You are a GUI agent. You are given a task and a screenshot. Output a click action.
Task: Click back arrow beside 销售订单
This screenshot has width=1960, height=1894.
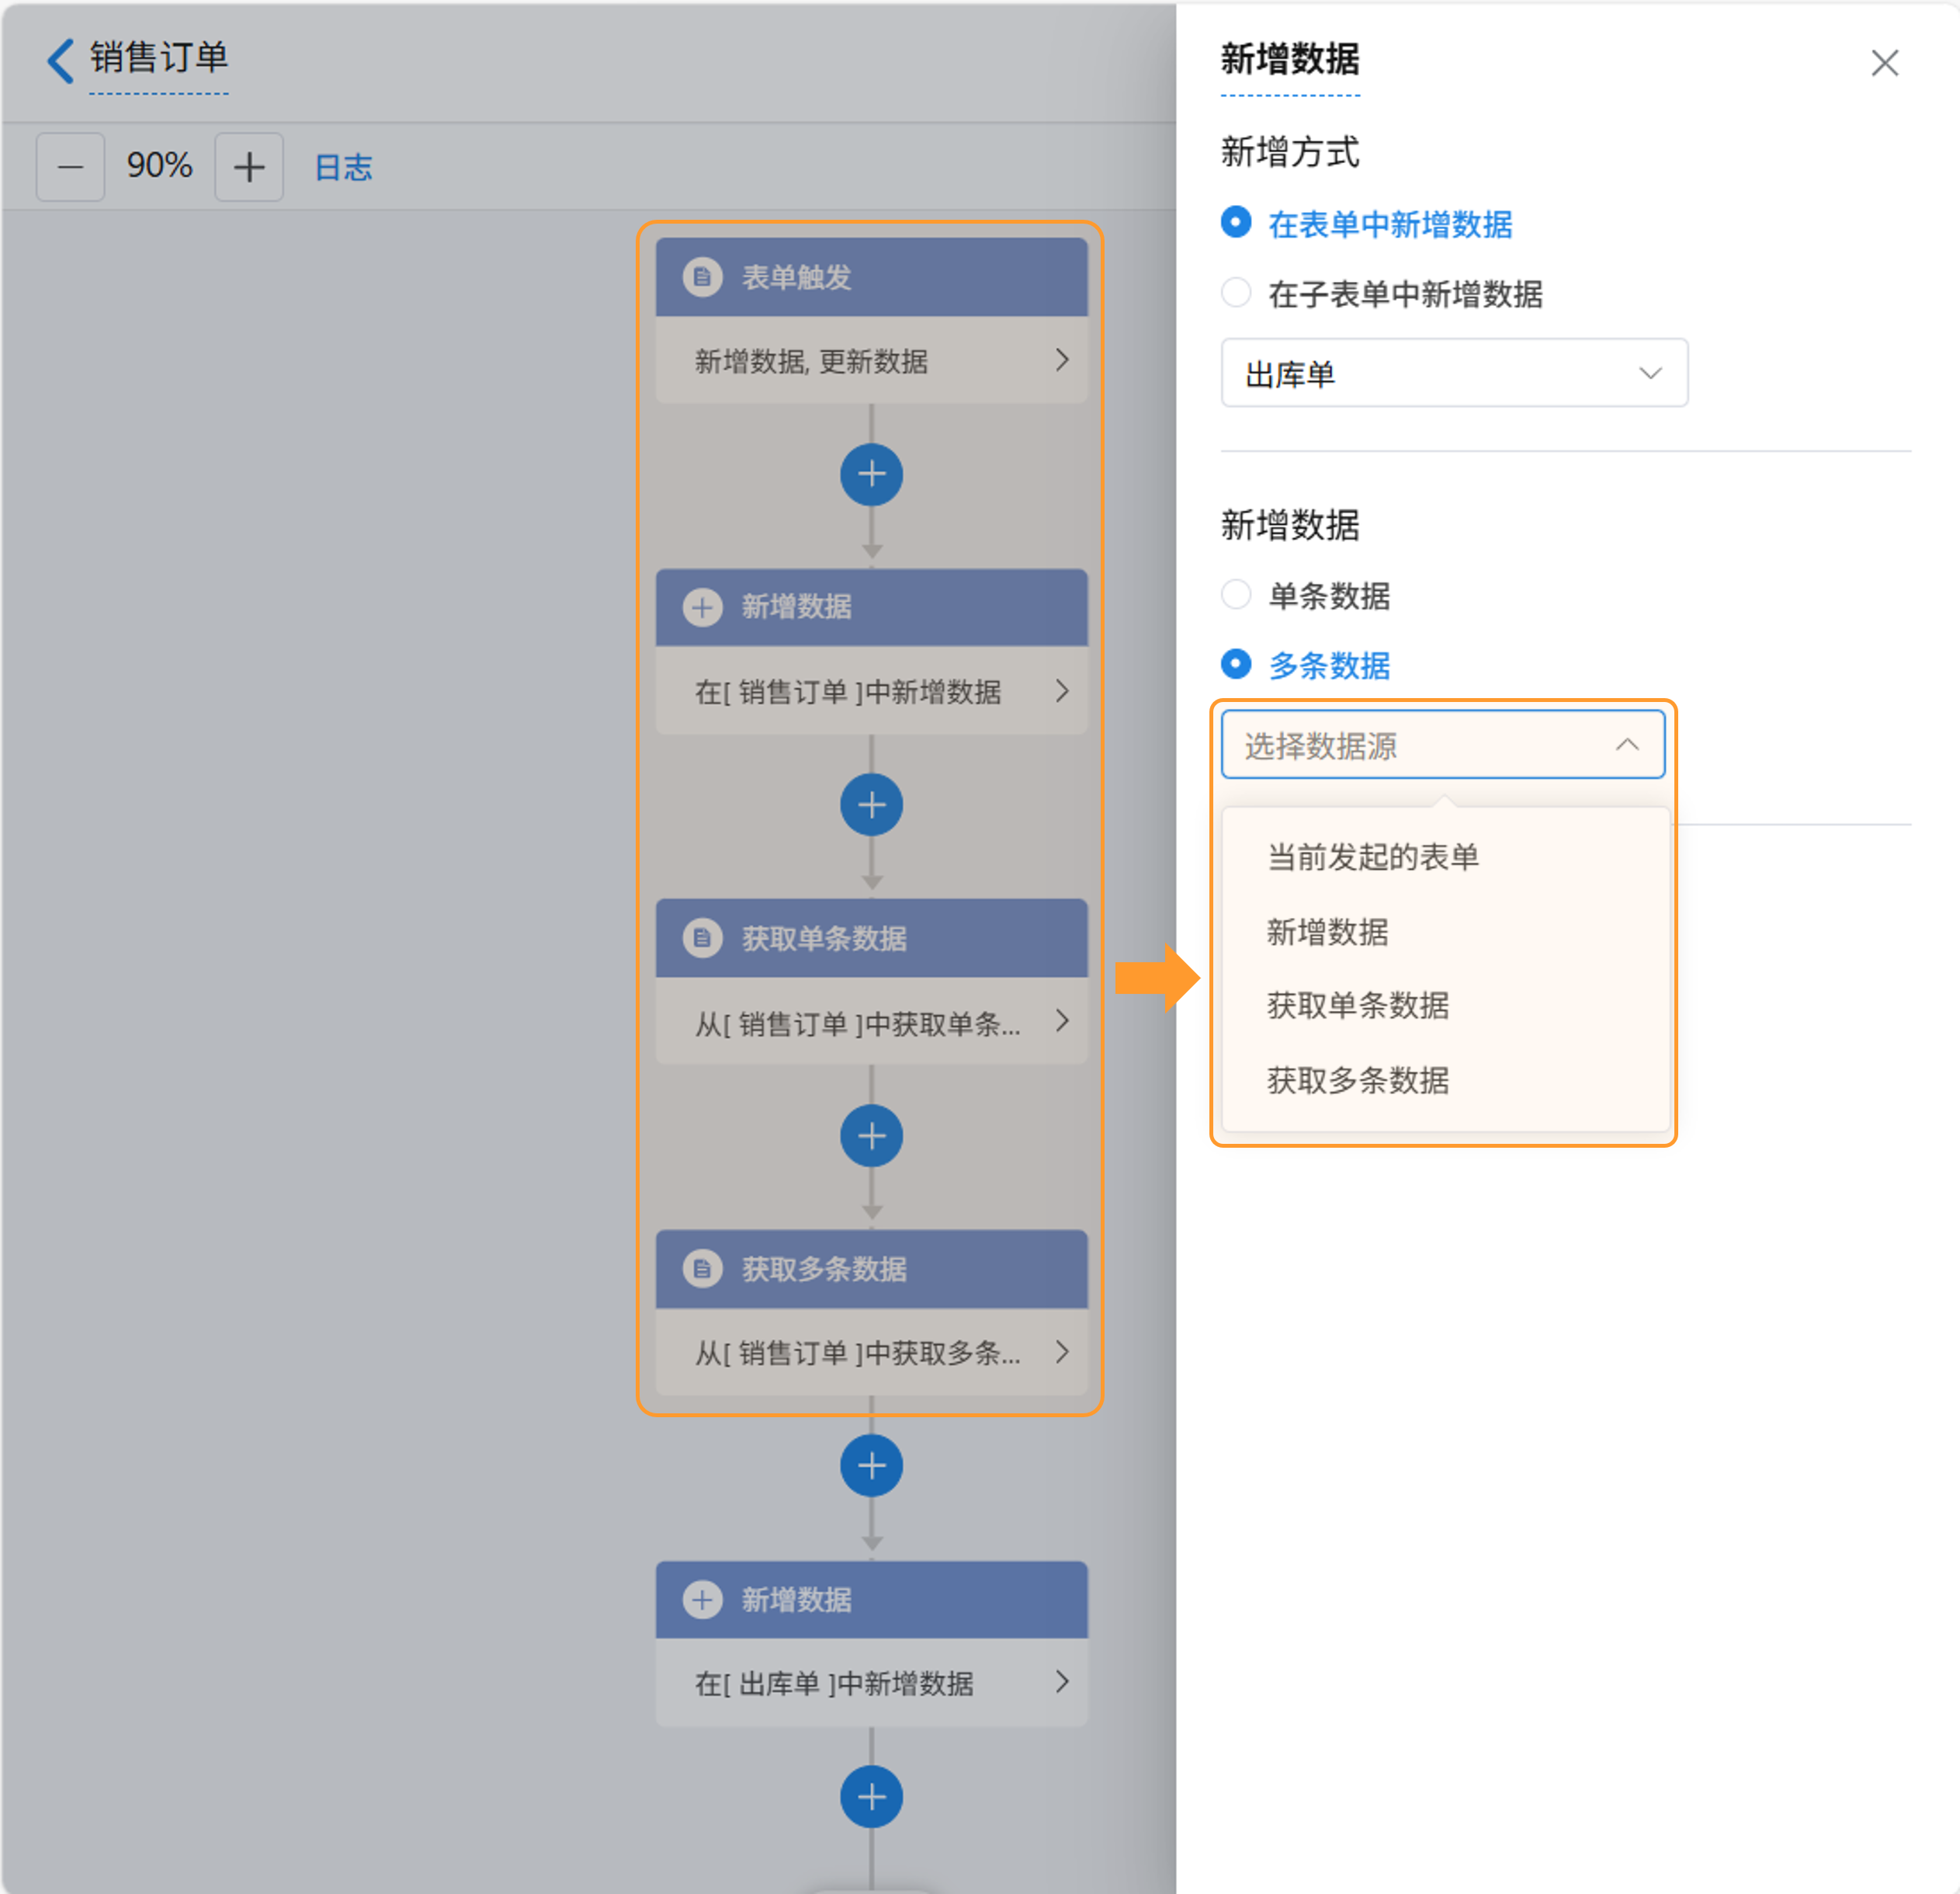[x=61, y=60]
